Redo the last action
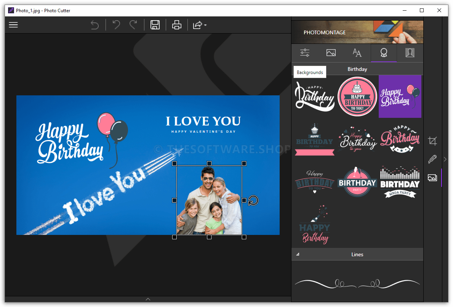 point(133,24)
